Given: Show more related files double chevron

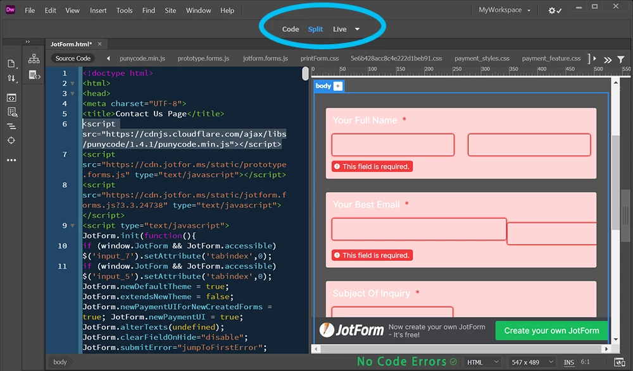Looking at the screenshot, I should coord(607,60).
